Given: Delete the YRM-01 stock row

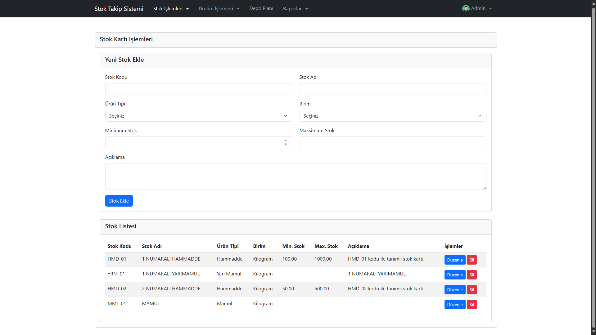Looking at the screenshot, I should 472,275.
